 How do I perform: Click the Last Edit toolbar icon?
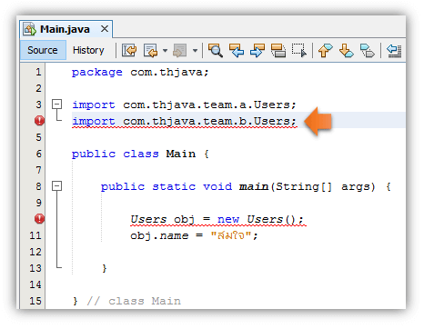129,50
